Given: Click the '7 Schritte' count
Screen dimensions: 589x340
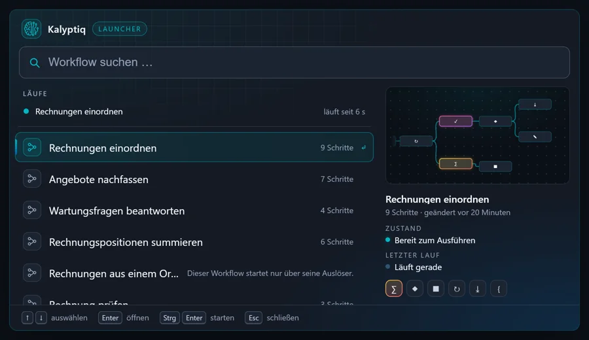Looking at the screenshot, I should click(336, 179).
